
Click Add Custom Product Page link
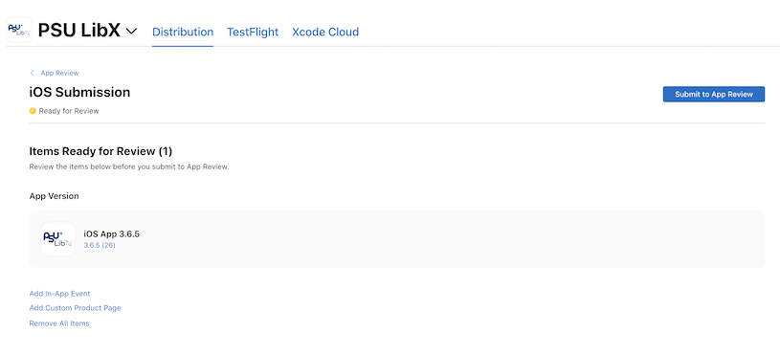[x=75, y=308]
